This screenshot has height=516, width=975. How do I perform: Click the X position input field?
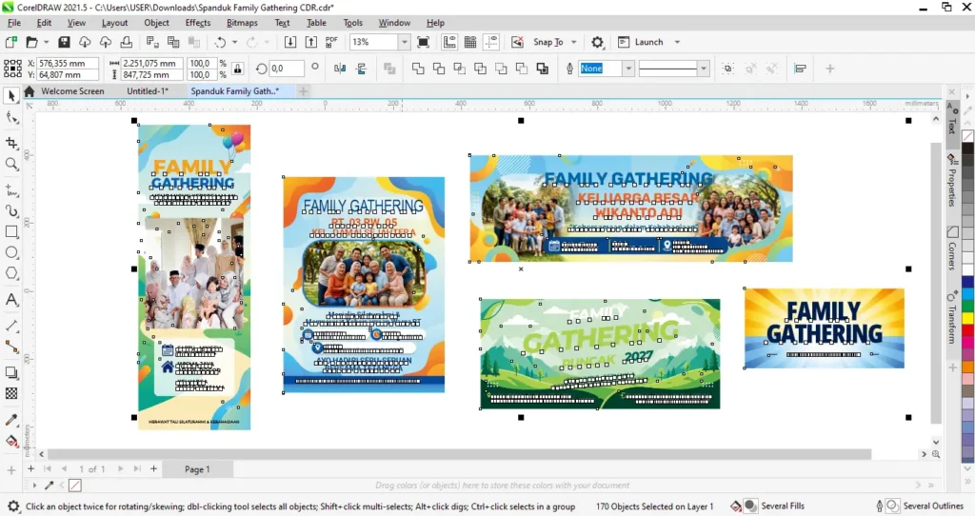[68, 63]
